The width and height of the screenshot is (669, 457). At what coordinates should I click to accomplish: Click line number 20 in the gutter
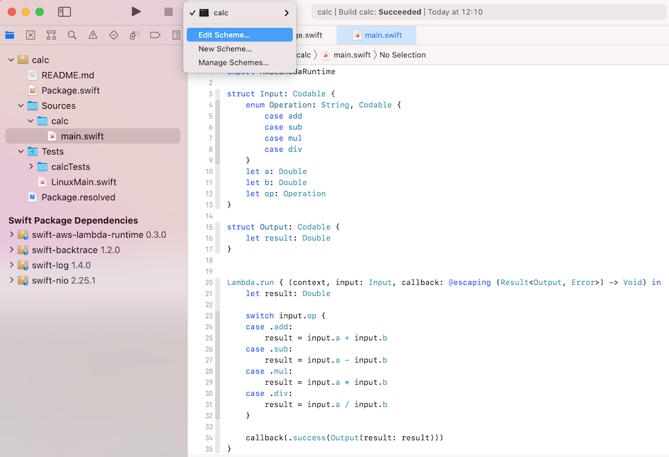(209, 282)
